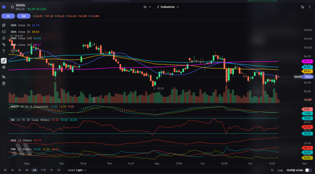
Task: Click the ADX 38.72 axis label
Action: [x=307, y=148]
